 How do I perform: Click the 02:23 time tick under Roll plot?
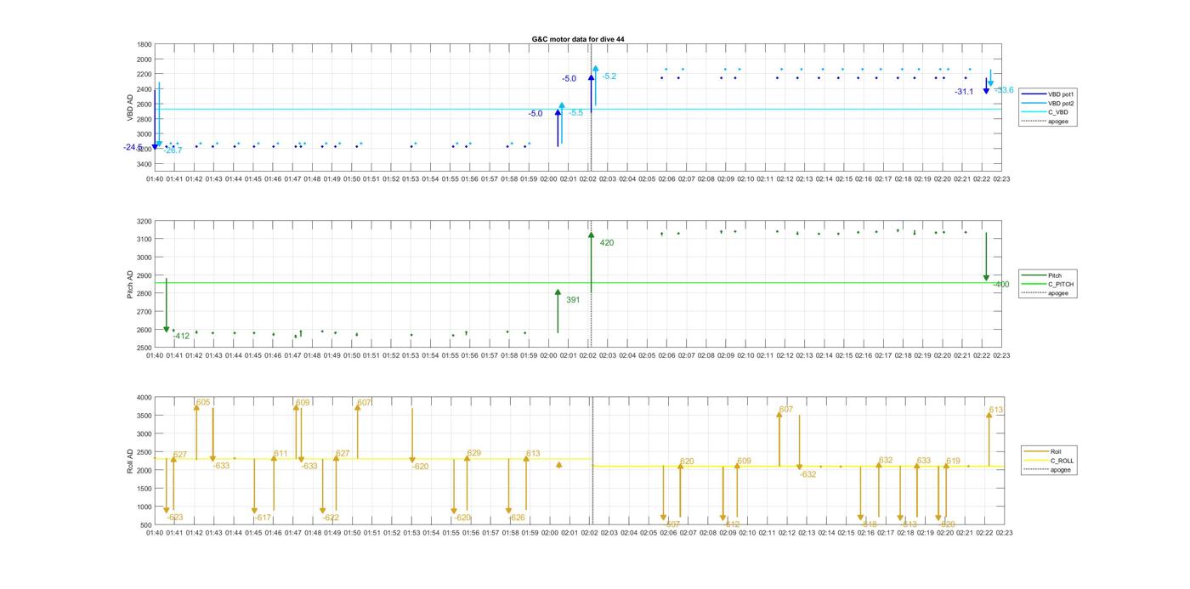[1003, 534]
